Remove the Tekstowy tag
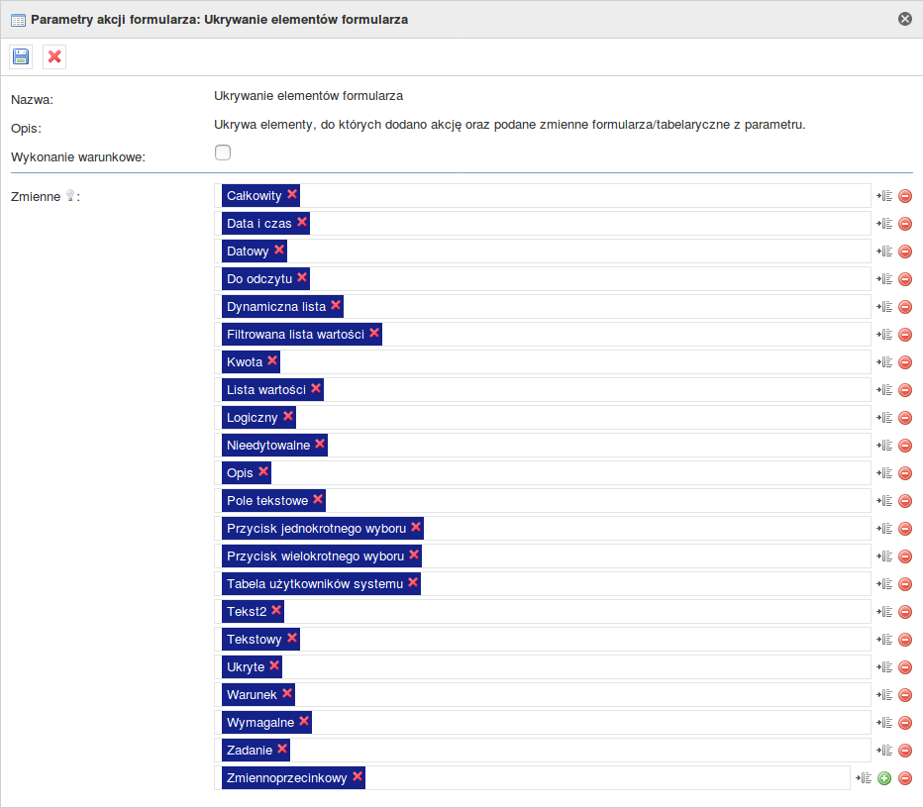 tap(292, 638)
